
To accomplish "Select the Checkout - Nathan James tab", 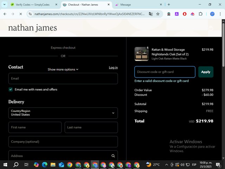I will [83, 5].
